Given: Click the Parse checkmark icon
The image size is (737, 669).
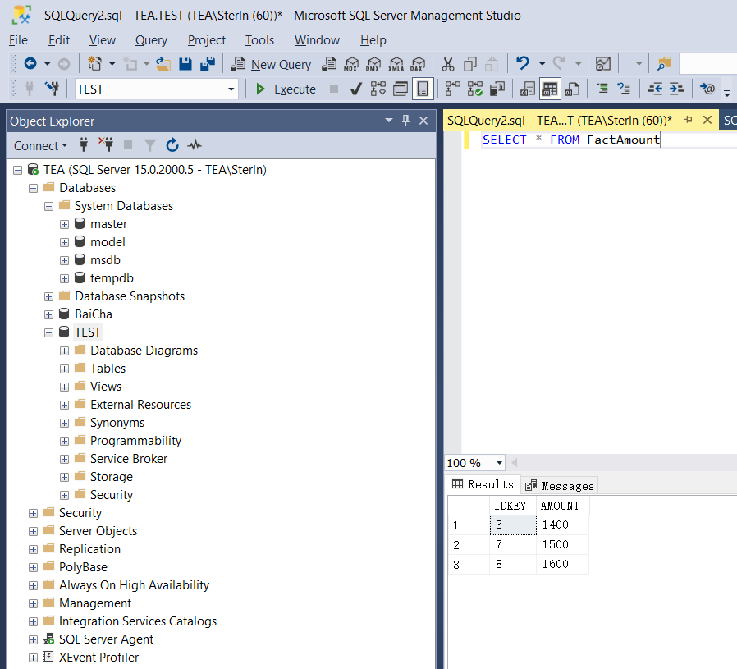Looking at the screenshot, I should [x=356, y=89].
